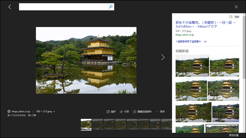Click the globe icon beside blogs.yahoo.co.jp

(x=9, y=111)
